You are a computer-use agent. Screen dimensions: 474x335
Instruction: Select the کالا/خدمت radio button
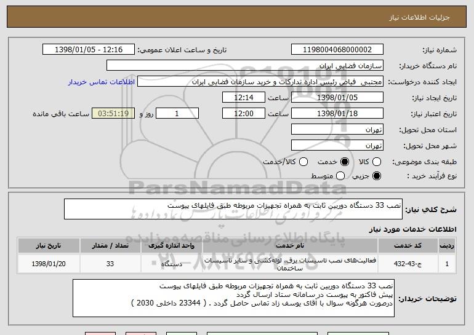coord(303,162)
